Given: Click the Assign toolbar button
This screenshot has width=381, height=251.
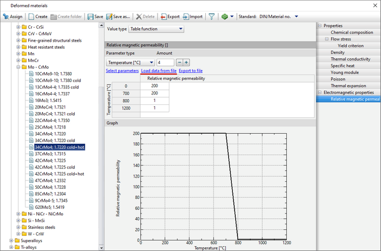Looking at the screenshot, I should pos(12,16).
